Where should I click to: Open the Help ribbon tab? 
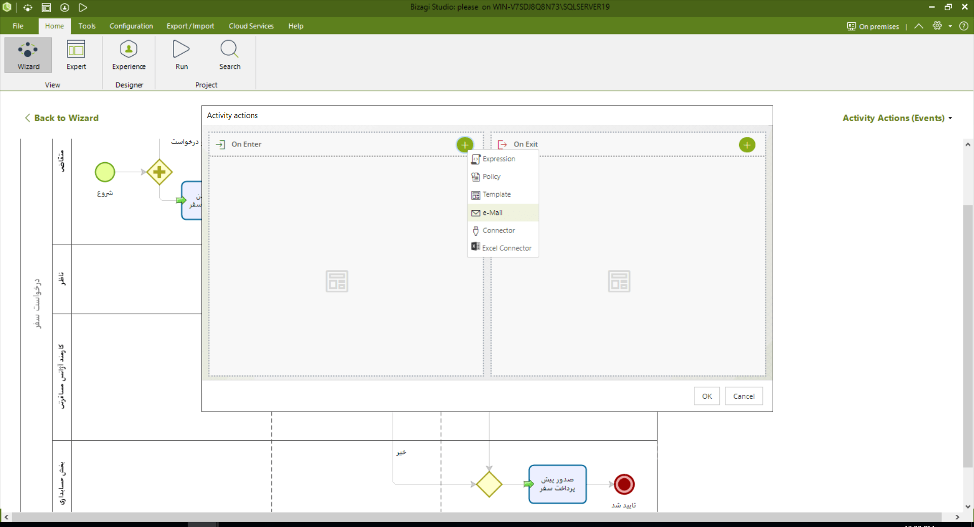296,26
